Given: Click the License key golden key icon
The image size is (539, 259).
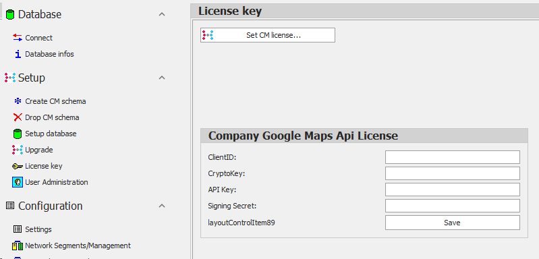Looking at the screenshot, I should click(x=18, y=166).
